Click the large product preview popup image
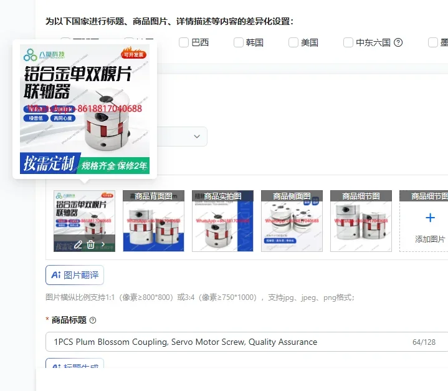The image size is (448, 391). click(x=85, y=109)
